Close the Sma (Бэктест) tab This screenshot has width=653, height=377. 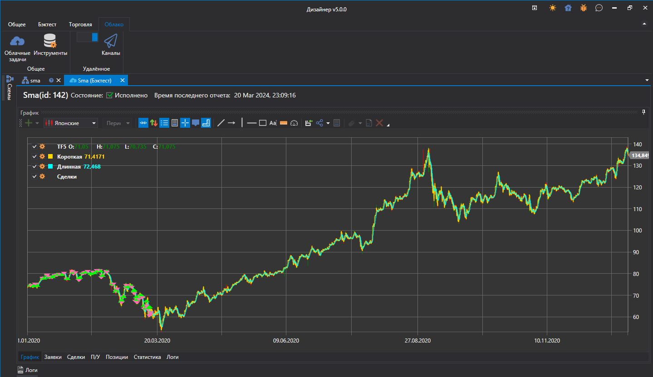pos(122,81)
